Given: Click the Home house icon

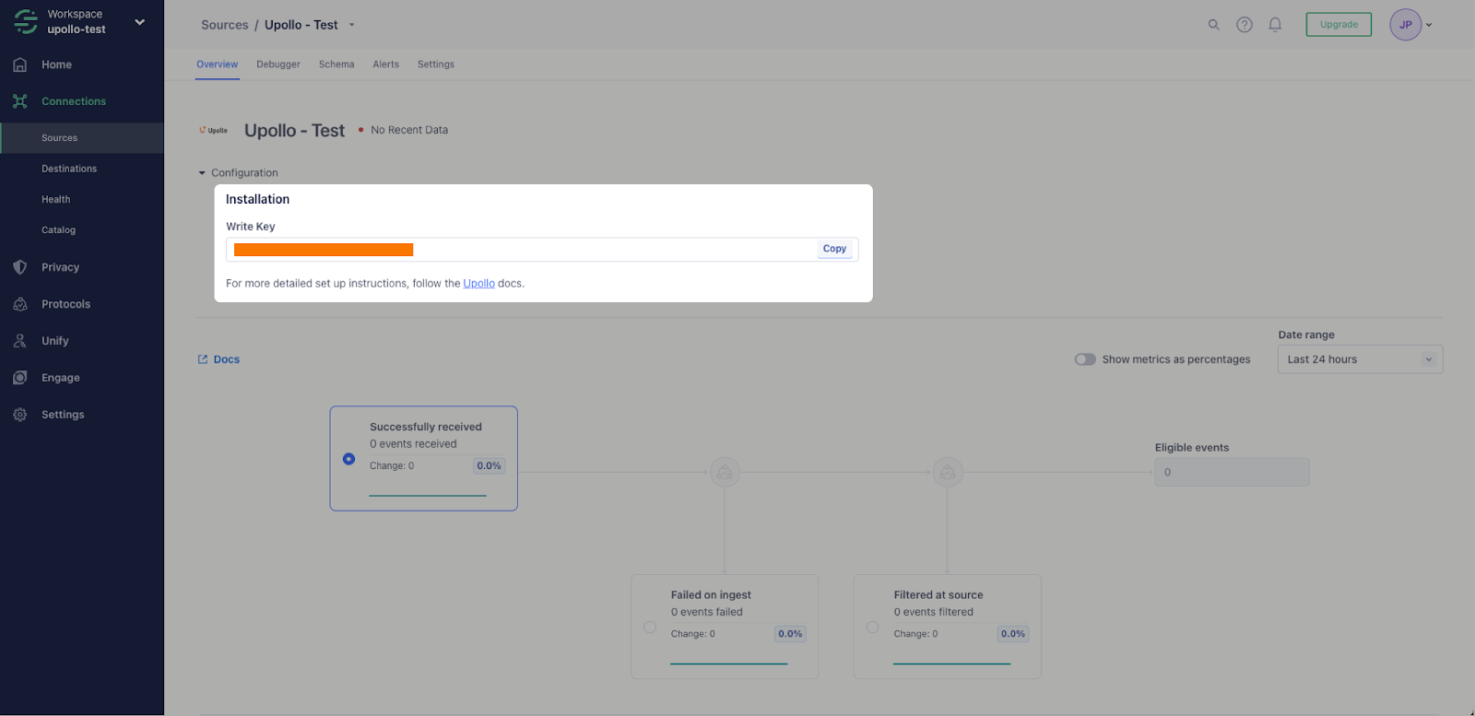Looking at the screenshot, I should coord(19,65).
